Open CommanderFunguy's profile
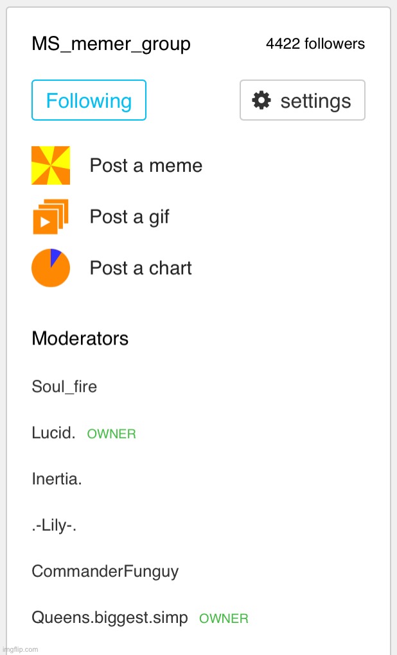The image size is (397, 655). click(105, 572)
